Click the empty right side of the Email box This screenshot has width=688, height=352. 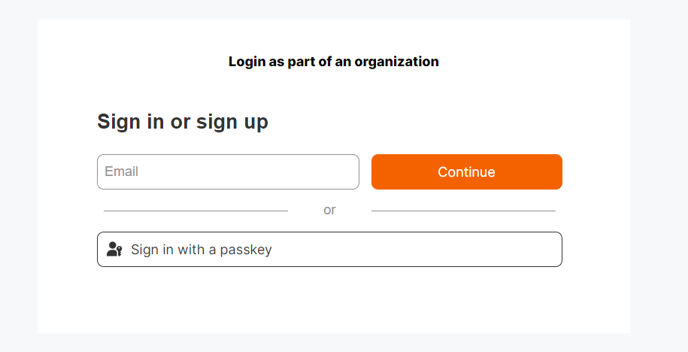coord(285,171)
